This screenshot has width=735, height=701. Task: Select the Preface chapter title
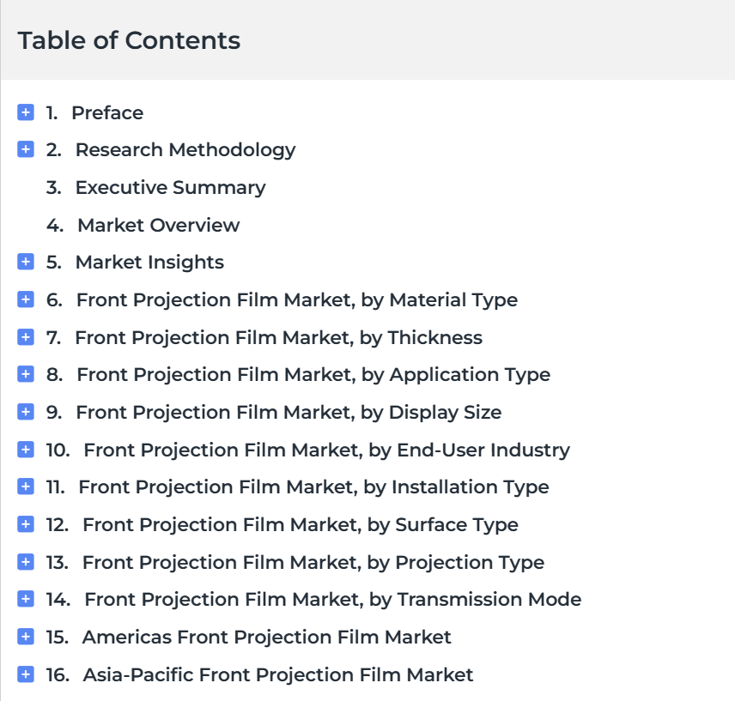click(x=107, y=113)
